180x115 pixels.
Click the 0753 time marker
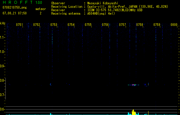point(54,25)
